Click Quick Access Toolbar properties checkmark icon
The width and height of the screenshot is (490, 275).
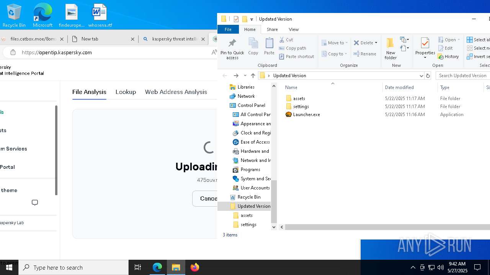[236, 19]
